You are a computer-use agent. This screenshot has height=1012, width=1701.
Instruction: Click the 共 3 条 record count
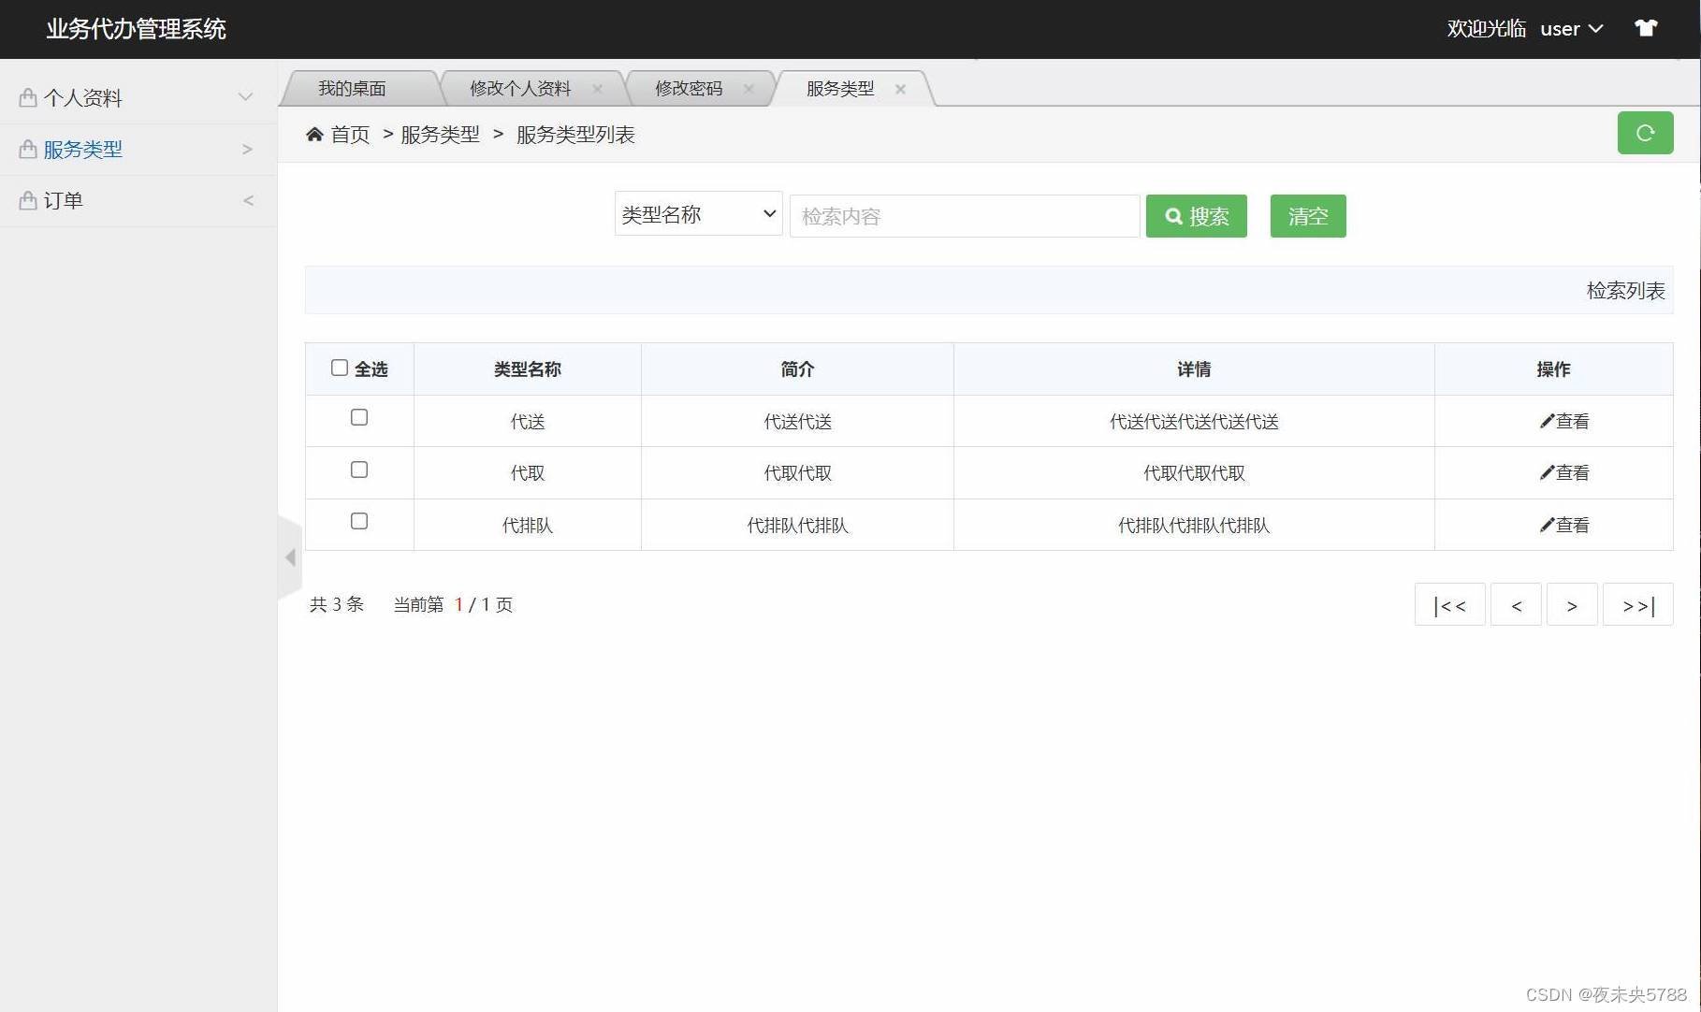(x=337, y=605)
